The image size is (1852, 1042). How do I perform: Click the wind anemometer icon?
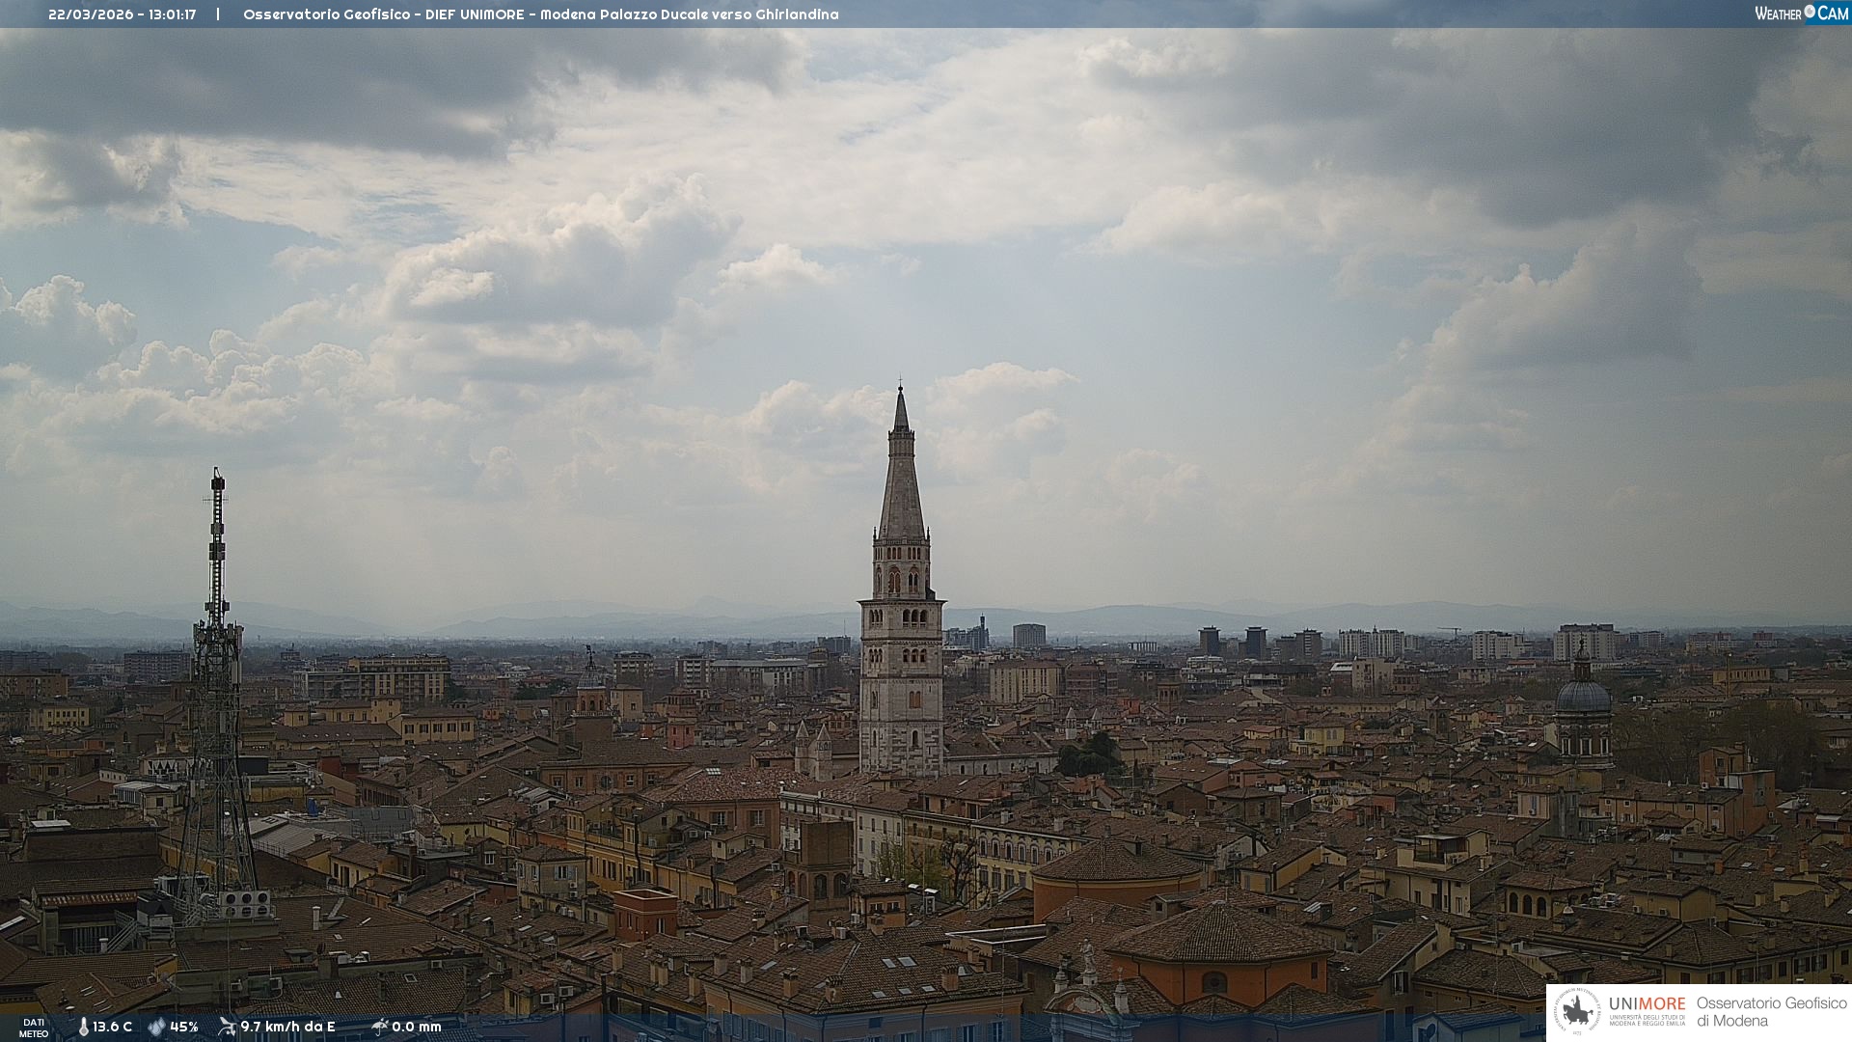pos(227,1027)
